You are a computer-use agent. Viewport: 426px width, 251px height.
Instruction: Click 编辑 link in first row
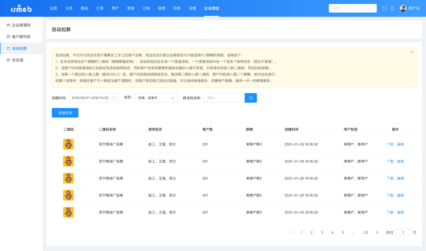click(400, 144)
